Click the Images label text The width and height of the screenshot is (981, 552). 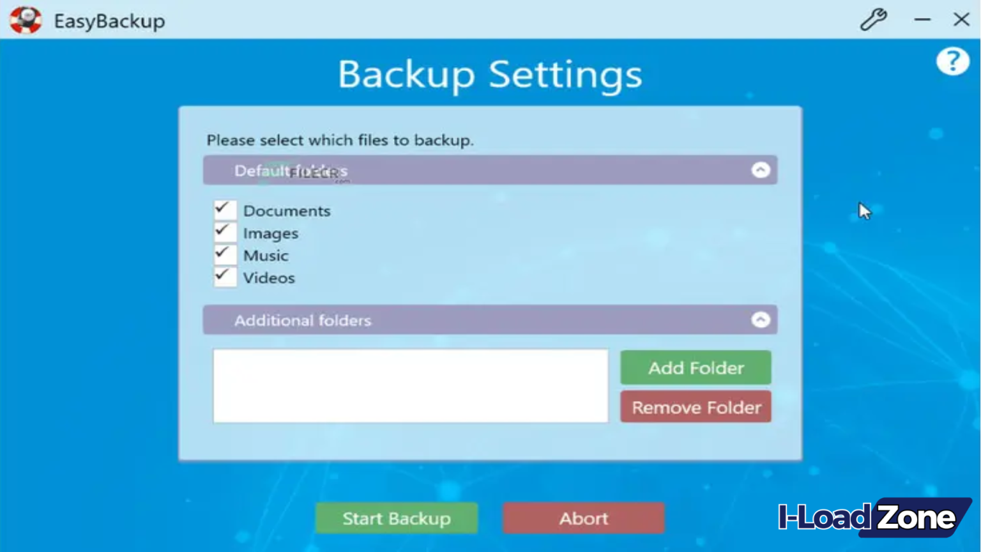271,233
